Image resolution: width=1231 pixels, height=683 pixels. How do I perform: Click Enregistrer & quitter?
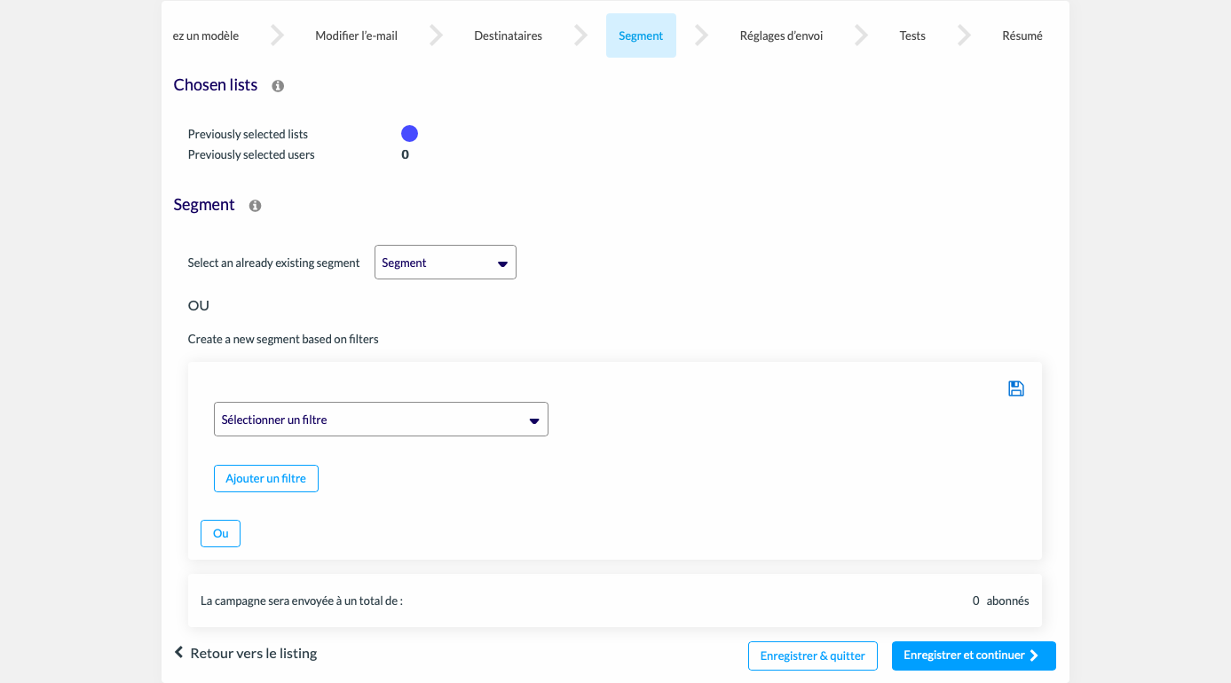point(812,656)
